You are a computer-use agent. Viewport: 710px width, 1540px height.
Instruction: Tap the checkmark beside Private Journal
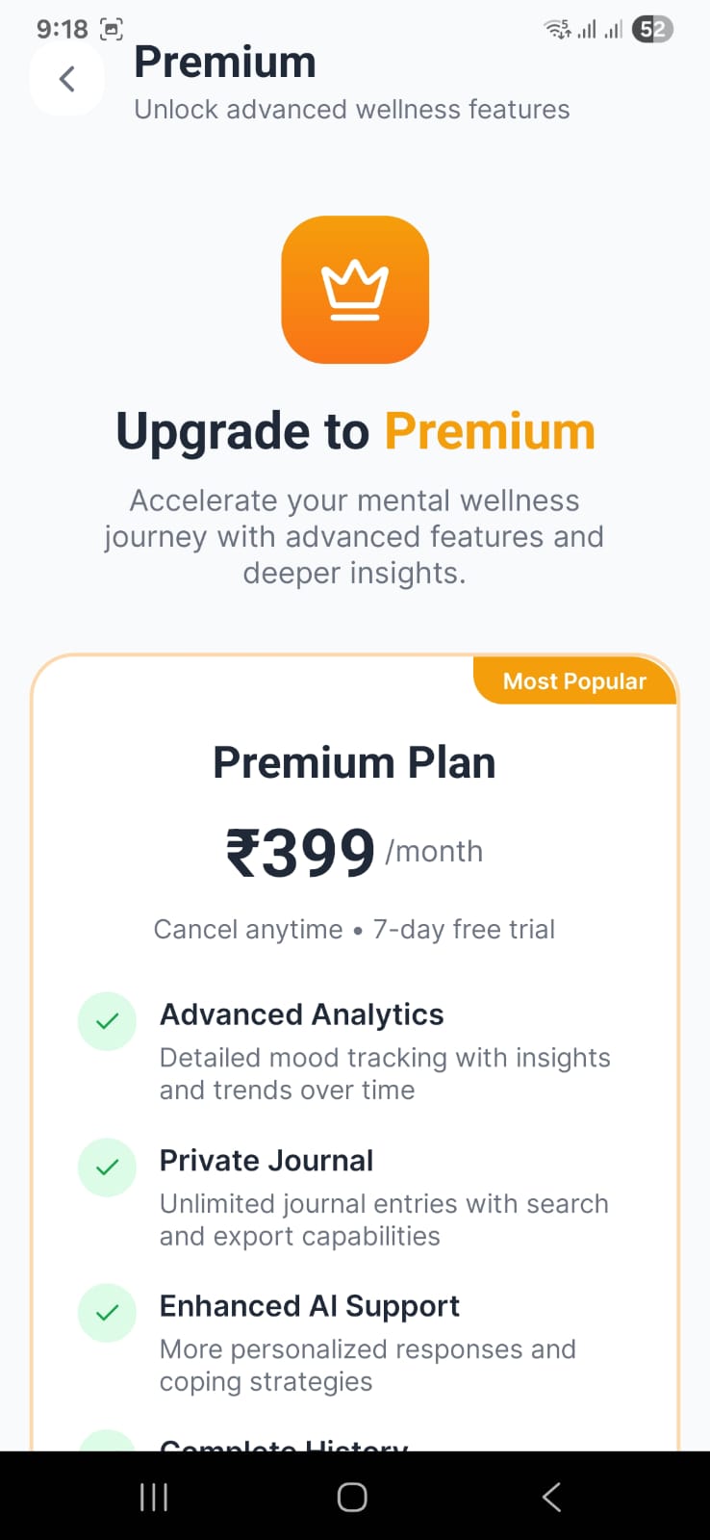107,1167
